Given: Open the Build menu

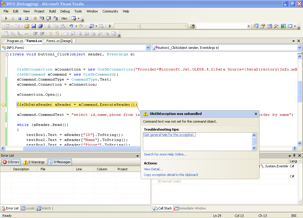Looking at the screenshot, I should (52, 11).
